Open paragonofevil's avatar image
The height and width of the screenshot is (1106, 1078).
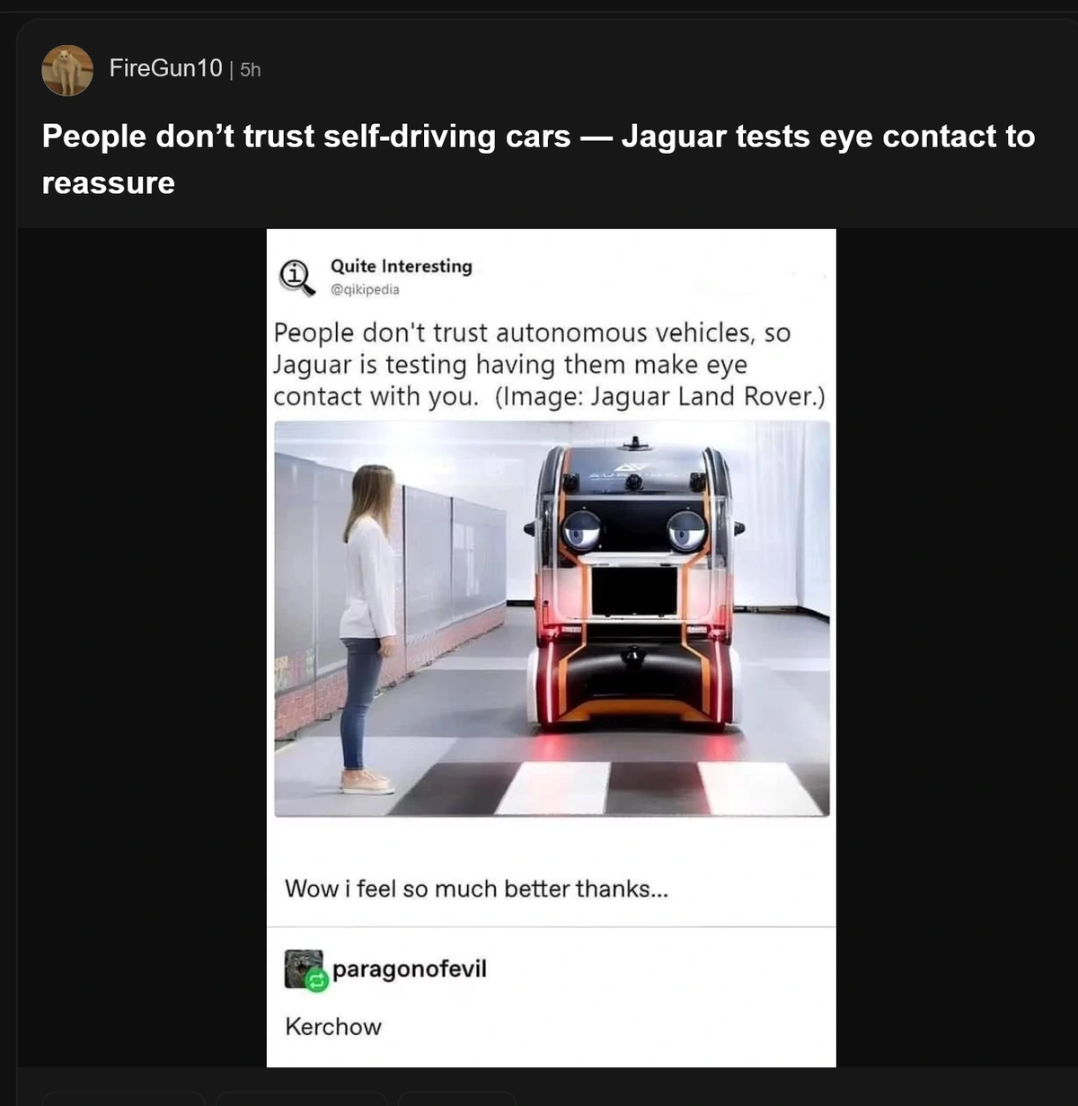point(304,969)
